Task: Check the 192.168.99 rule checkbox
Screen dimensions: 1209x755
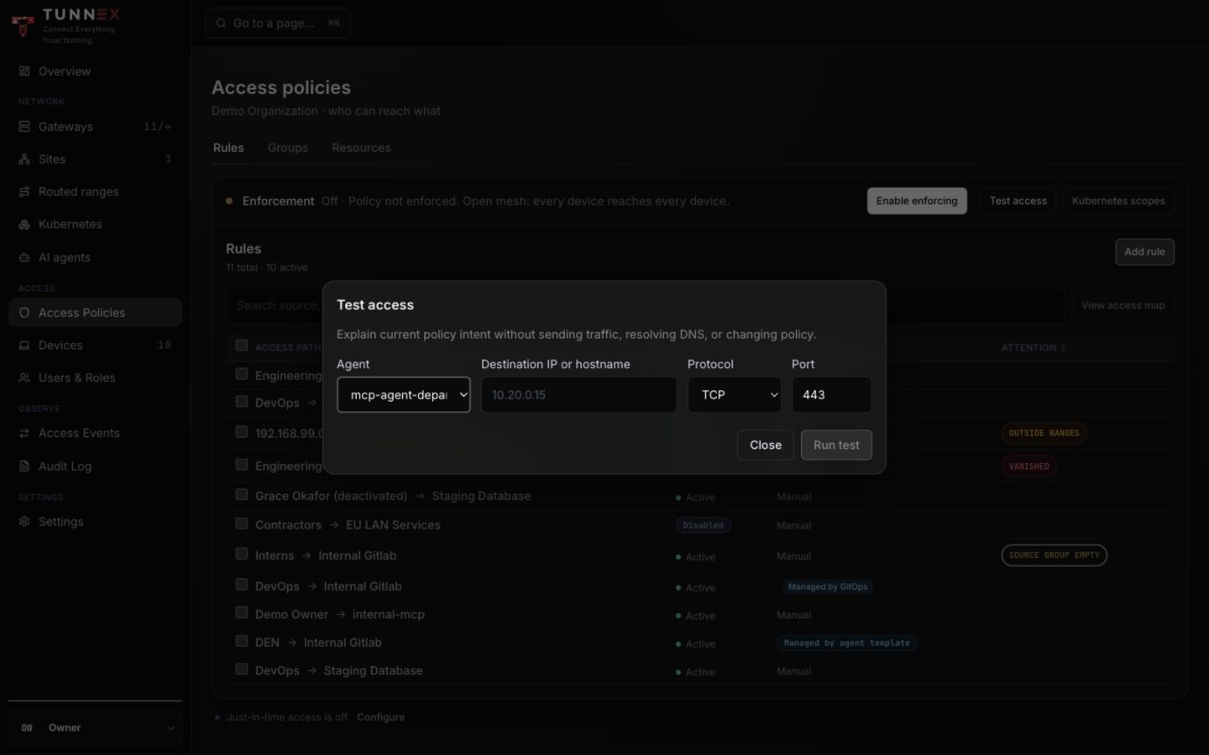Action: [242, 432]
